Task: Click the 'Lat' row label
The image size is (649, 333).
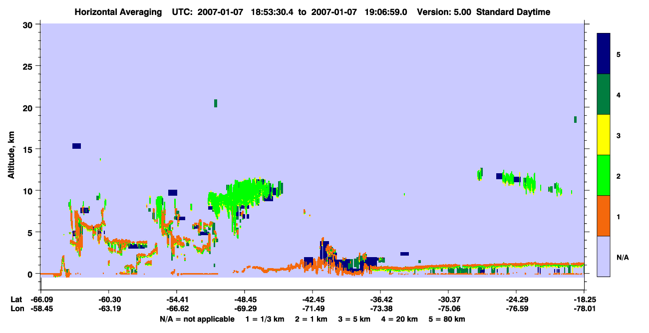Action: 16,300
